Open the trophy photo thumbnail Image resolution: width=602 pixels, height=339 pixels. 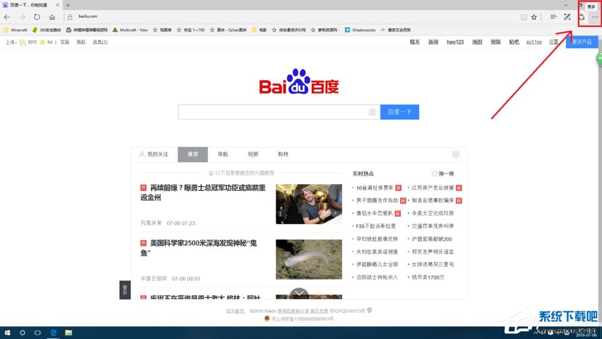309,204
